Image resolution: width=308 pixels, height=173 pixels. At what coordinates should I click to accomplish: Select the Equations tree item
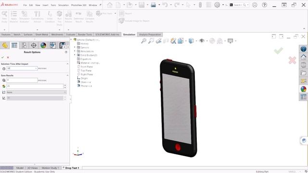coord(86,59)
